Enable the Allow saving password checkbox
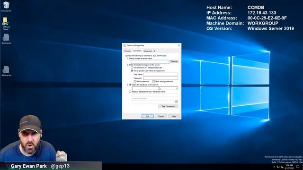This screenshot has height=170, width=303. (153, 81)
